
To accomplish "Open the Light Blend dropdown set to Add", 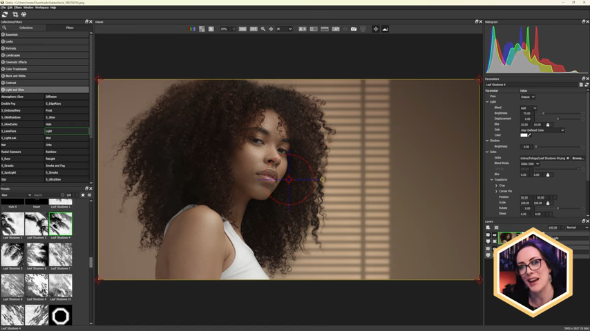I will point(529,108).
